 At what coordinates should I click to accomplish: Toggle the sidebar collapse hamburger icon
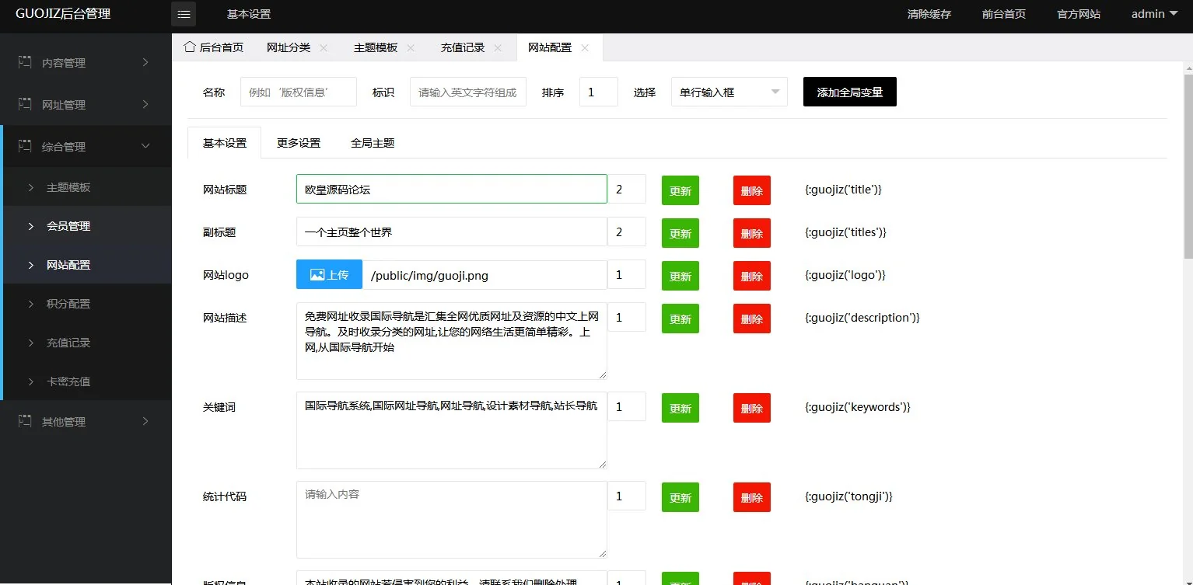tap(184, 14)
